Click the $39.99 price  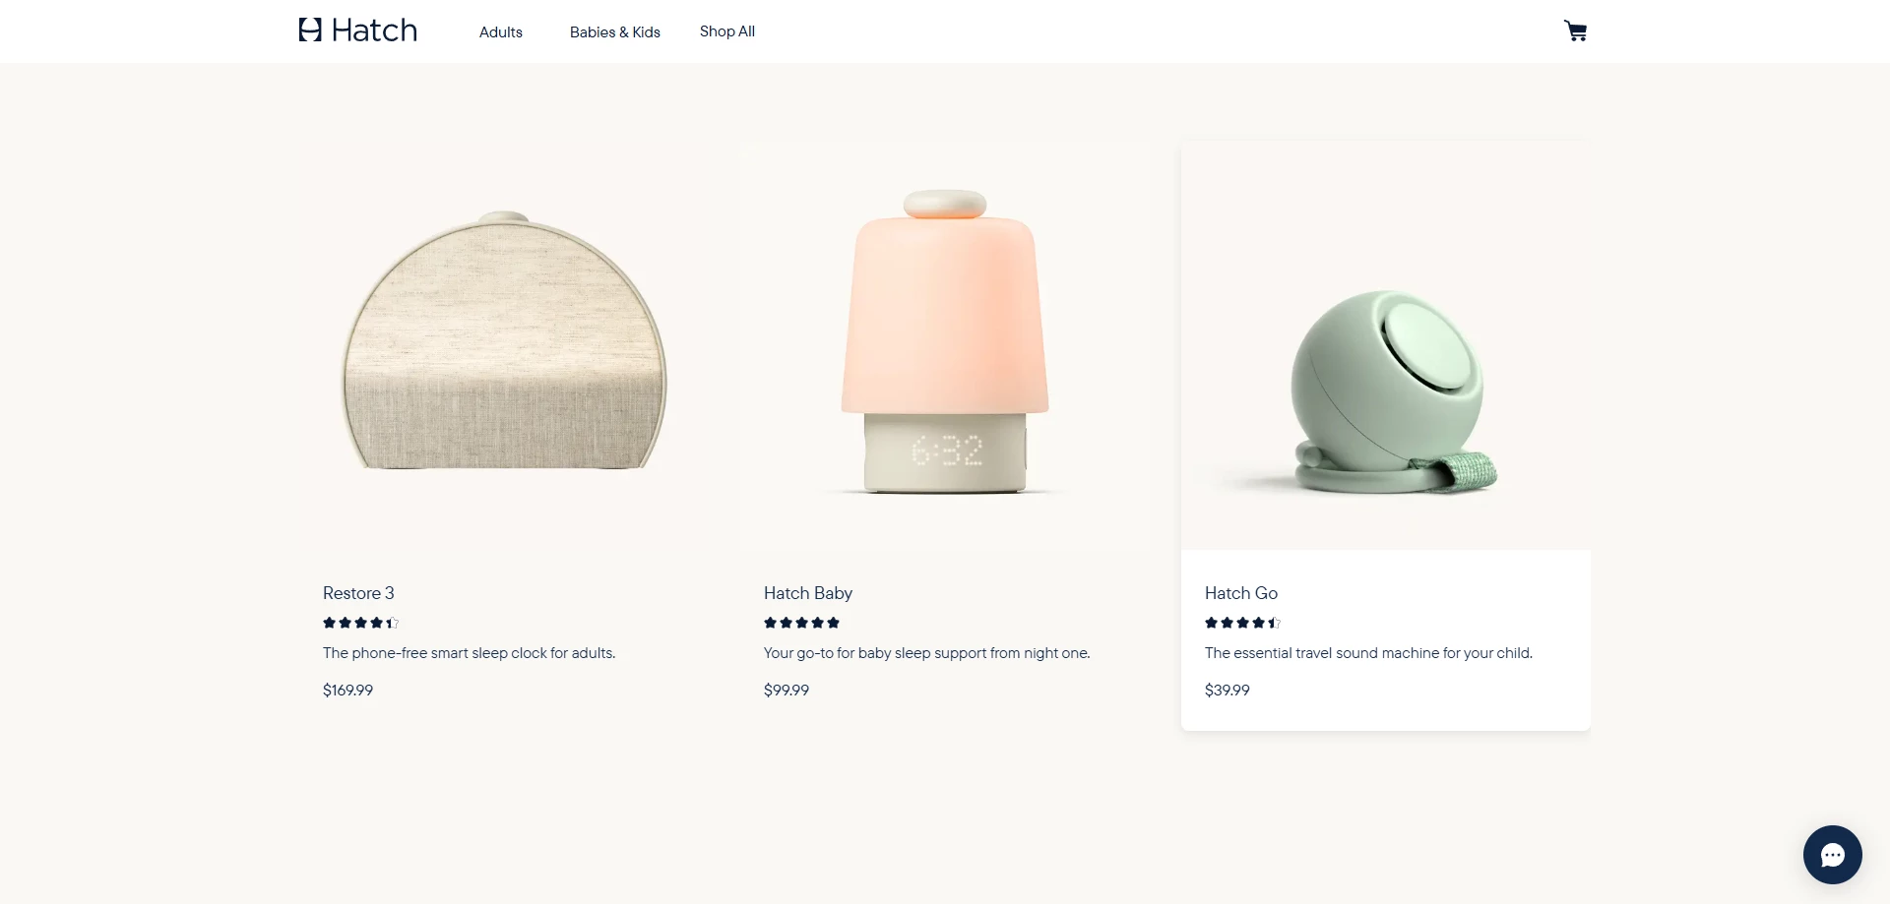[x=1228, y=691]
